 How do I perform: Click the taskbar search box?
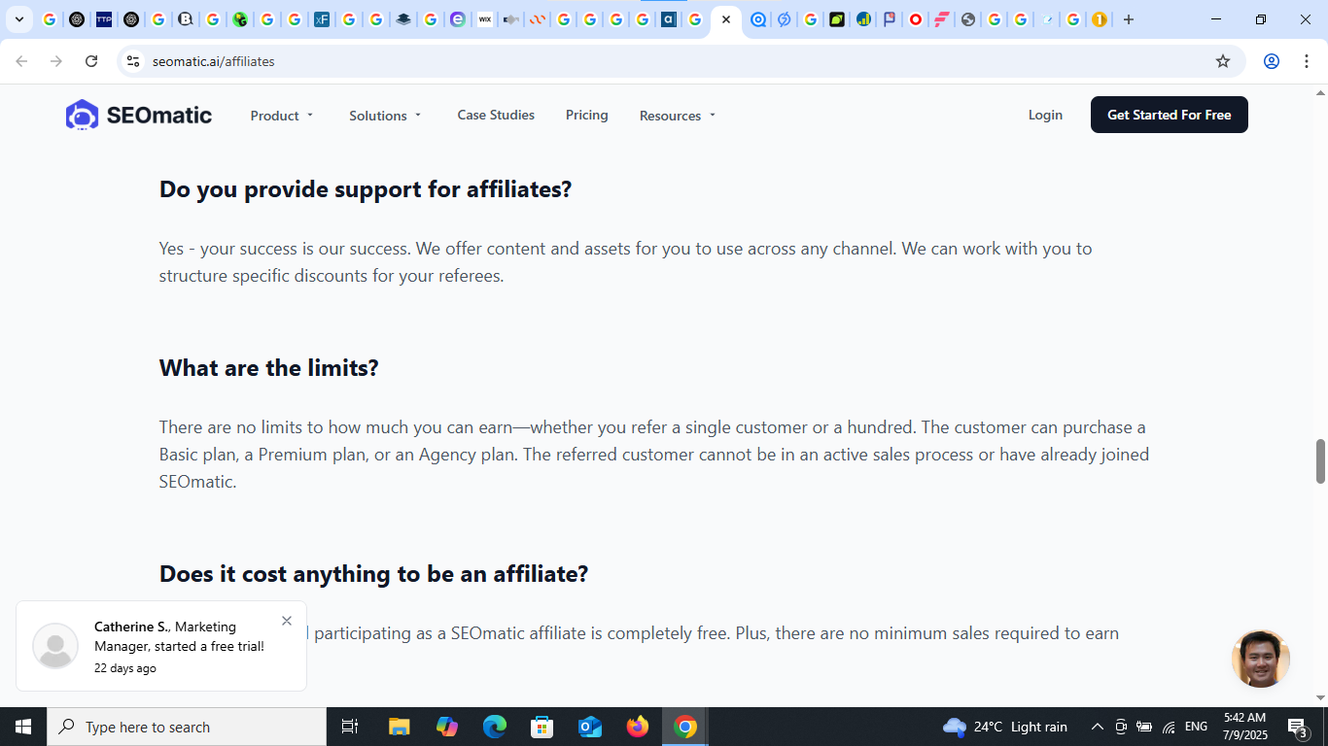[x=187, y=727]
